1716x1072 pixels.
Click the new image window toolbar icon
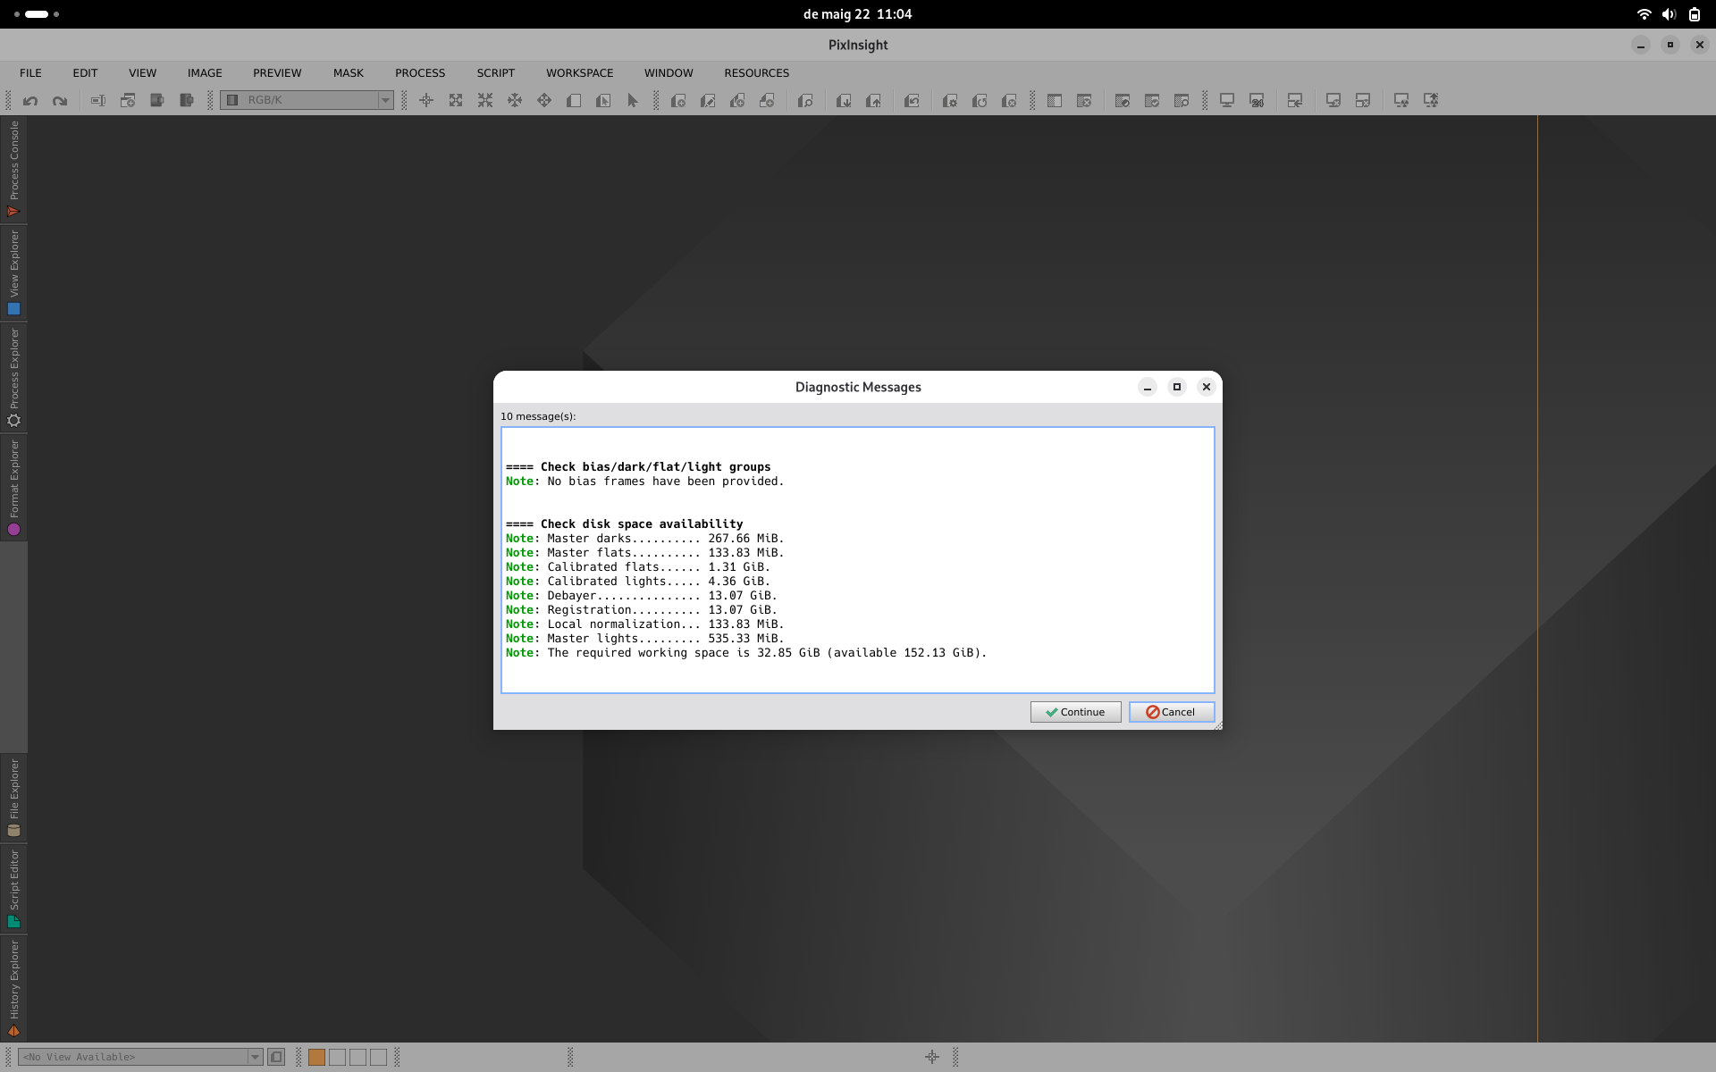(x=128, y=101)
